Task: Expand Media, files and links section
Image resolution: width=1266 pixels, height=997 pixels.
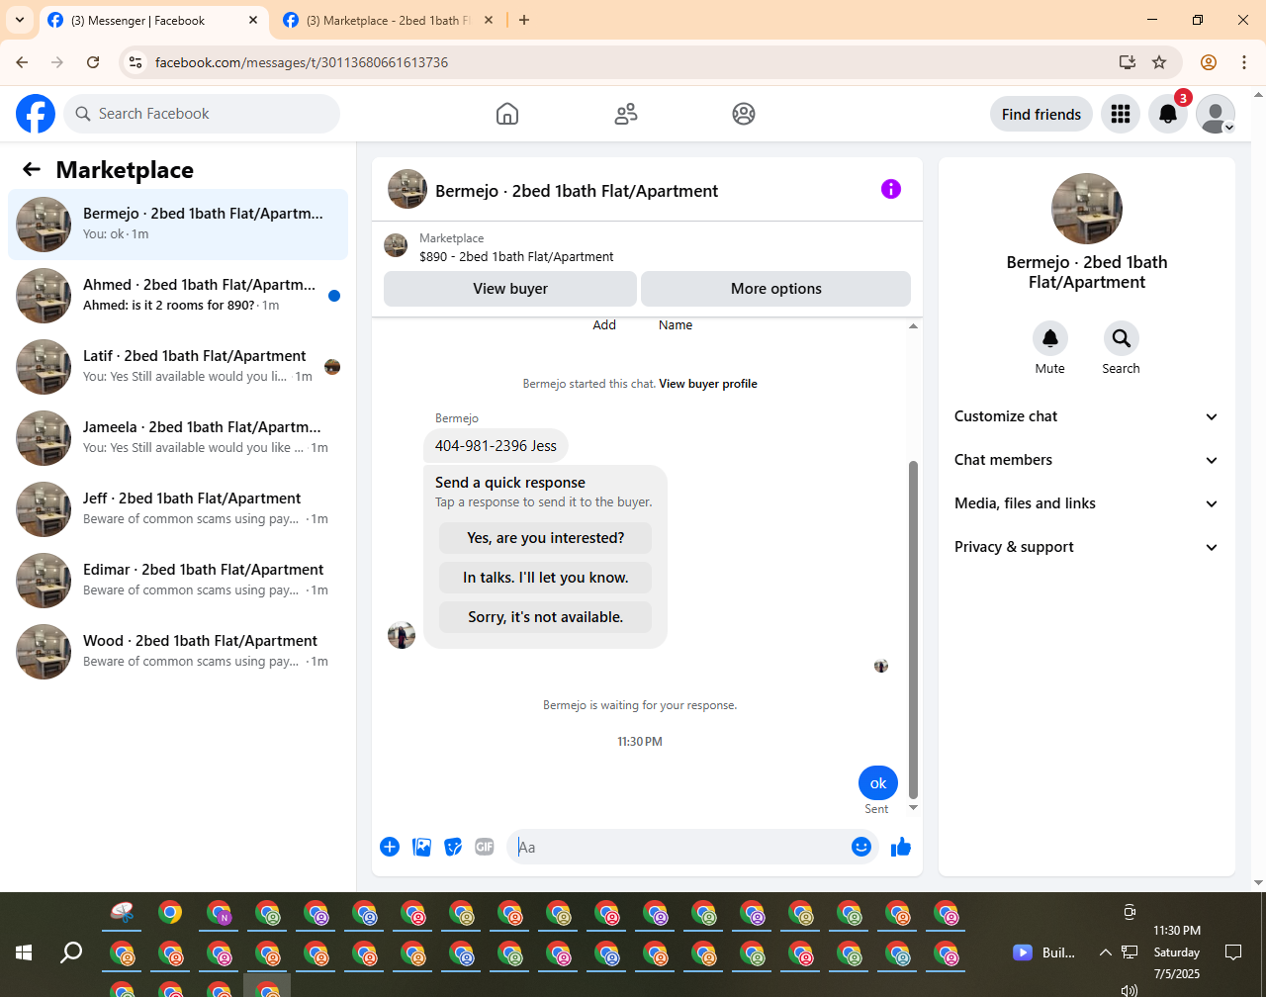Action: [1086, 503]
